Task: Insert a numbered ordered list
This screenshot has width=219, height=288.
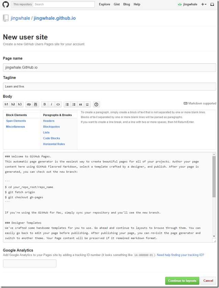Action: click(74, 104)
